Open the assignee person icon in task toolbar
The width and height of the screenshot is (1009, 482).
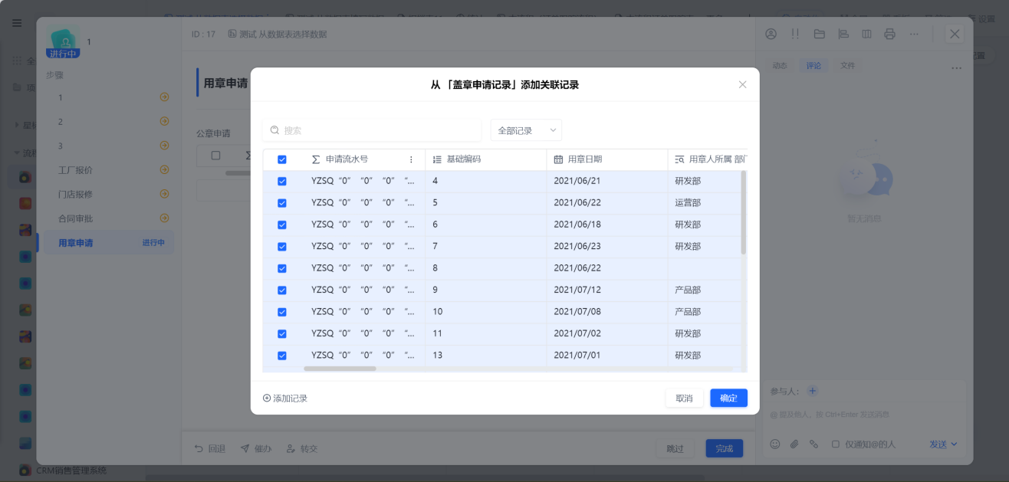pyautogui.click(x=771, y=34)
